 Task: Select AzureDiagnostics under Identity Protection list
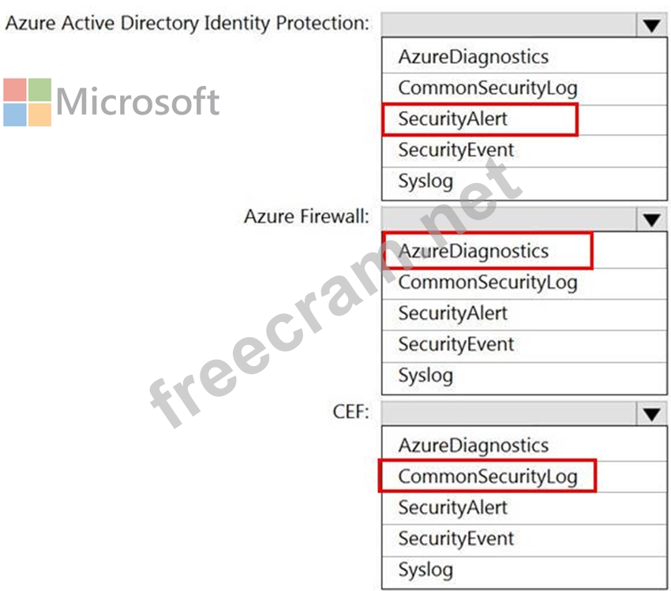(x=473, y=57)
